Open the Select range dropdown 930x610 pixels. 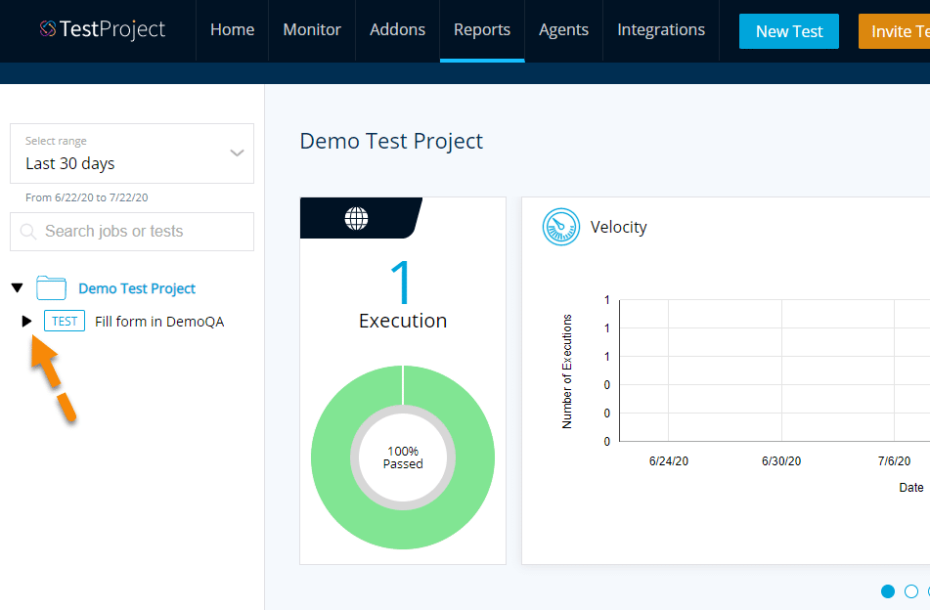coord(132,153)
